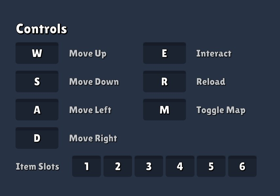Click the E key binding for Interact
The height and width of the screenshot is (196, 280).
click(165, 53)
